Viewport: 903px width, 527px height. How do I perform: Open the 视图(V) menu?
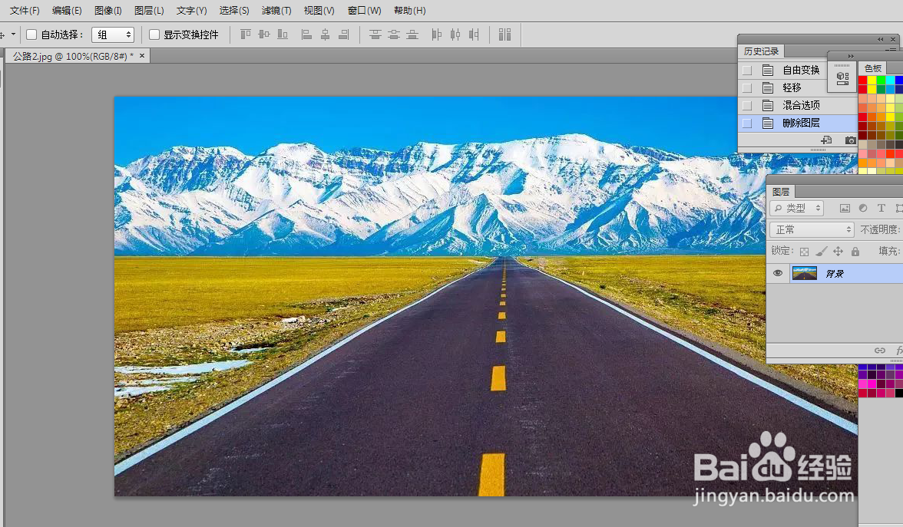(x=319, y=11)
